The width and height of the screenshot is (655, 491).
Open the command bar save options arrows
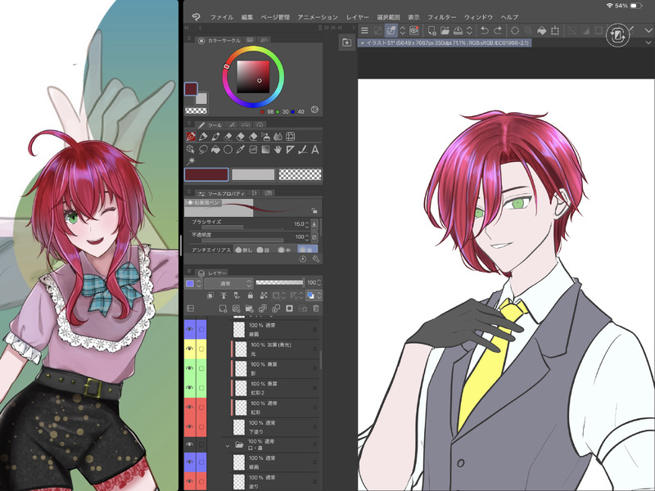[469, 30]
